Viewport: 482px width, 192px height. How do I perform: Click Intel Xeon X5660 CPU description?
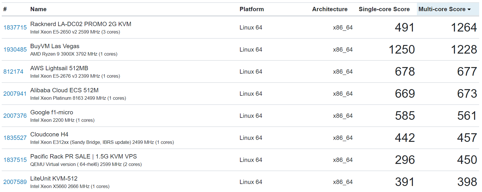point(70,187)
